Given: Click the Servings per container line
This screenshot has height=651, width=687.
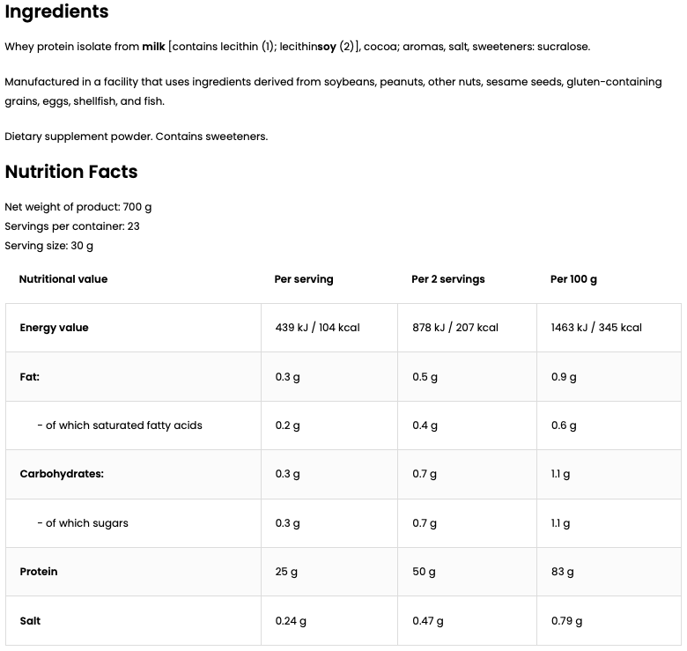Looking at the screenshot, I should pos(72,226).
